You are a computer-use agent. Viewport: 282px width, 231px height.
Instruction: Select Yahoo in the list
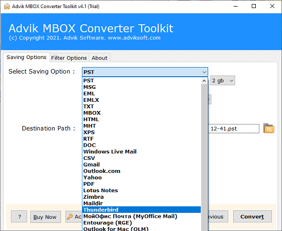142,178
